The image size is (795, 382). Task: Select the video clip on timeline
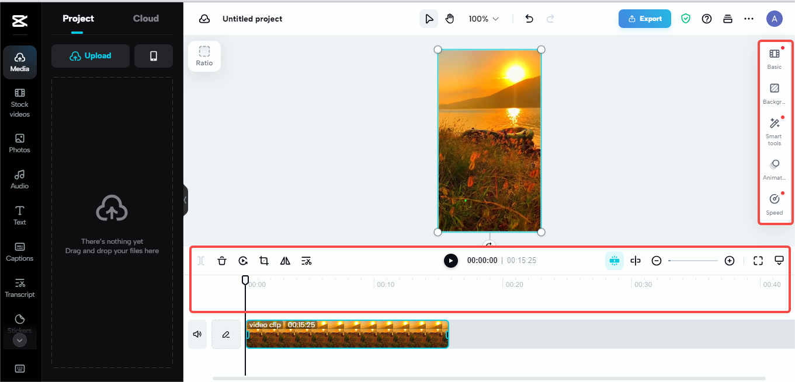[347, 334]
